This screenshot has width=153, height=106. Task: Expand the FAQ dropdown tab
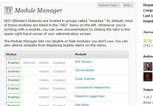pyautogui.click(x=128, y=5)
